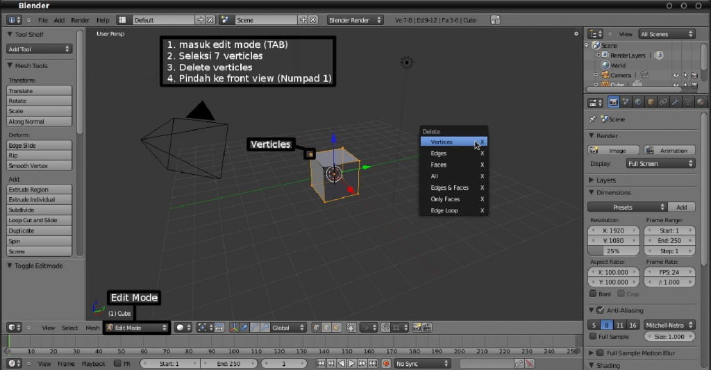Click the resolution percentage 25% slider
Screen dimensions: 711x370
coord(613,251)
